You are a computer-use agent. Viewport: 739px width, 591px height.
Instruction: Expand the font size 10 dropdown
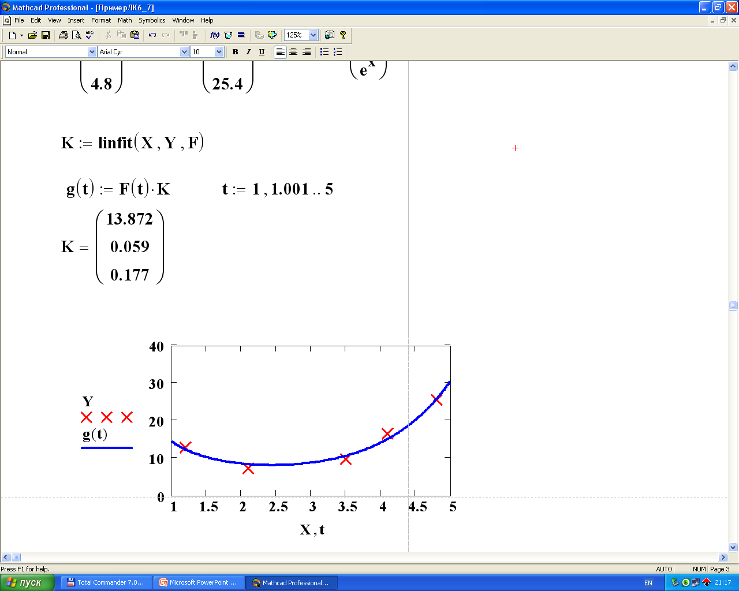[x=219, y=52]
